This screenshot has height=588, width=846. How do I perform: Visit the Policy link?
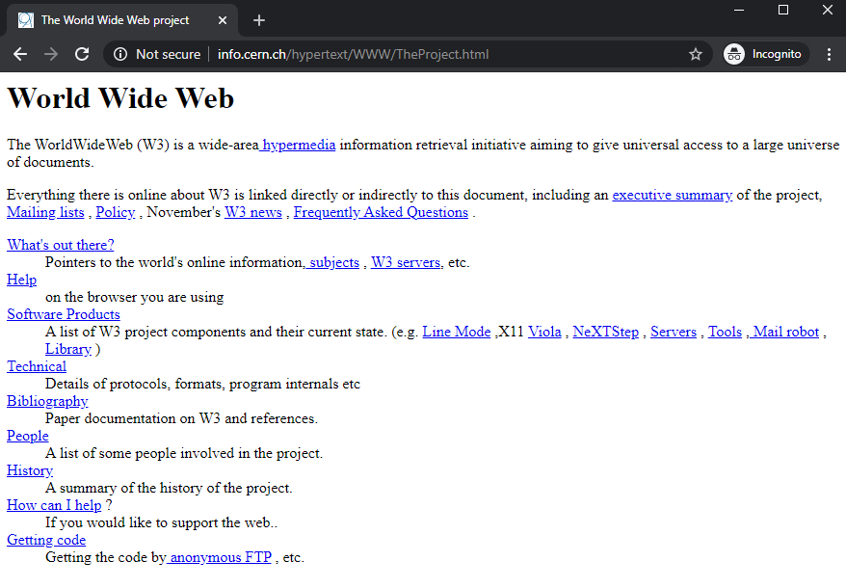tap(116, 212)
